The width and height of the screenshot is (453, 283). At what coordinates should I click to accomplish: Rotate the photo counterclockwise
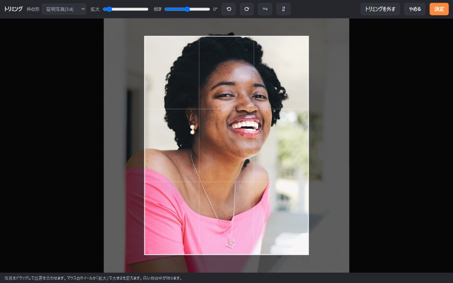point(228,9)
